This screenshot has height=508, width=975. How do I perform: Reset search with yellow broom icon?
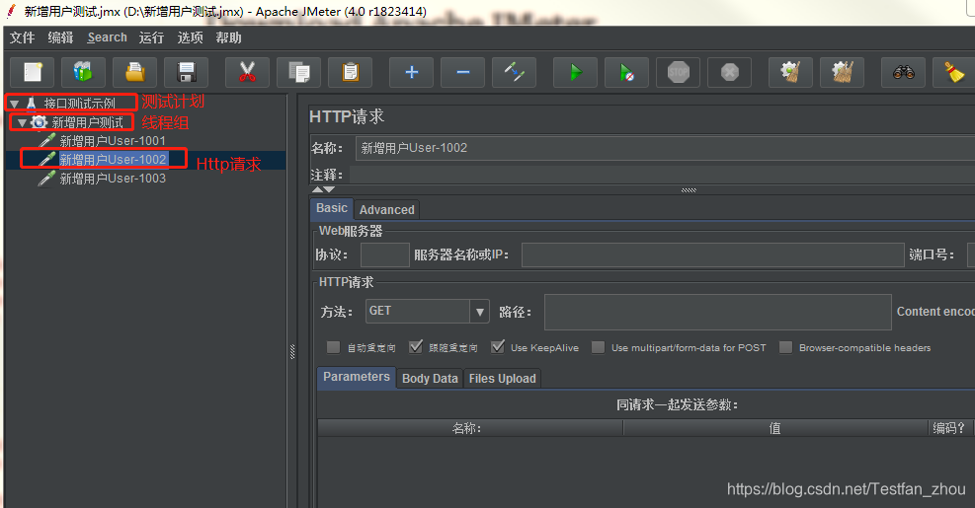[954, 73]
